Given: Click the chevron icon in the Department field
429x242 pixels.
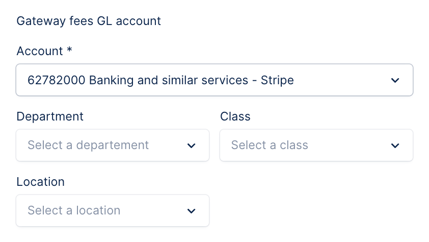Looking at the screenshot, I should [191, 146].
